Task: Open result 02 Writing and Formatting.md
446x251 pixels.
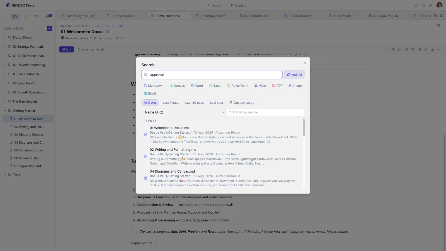Action: [222, 156]
